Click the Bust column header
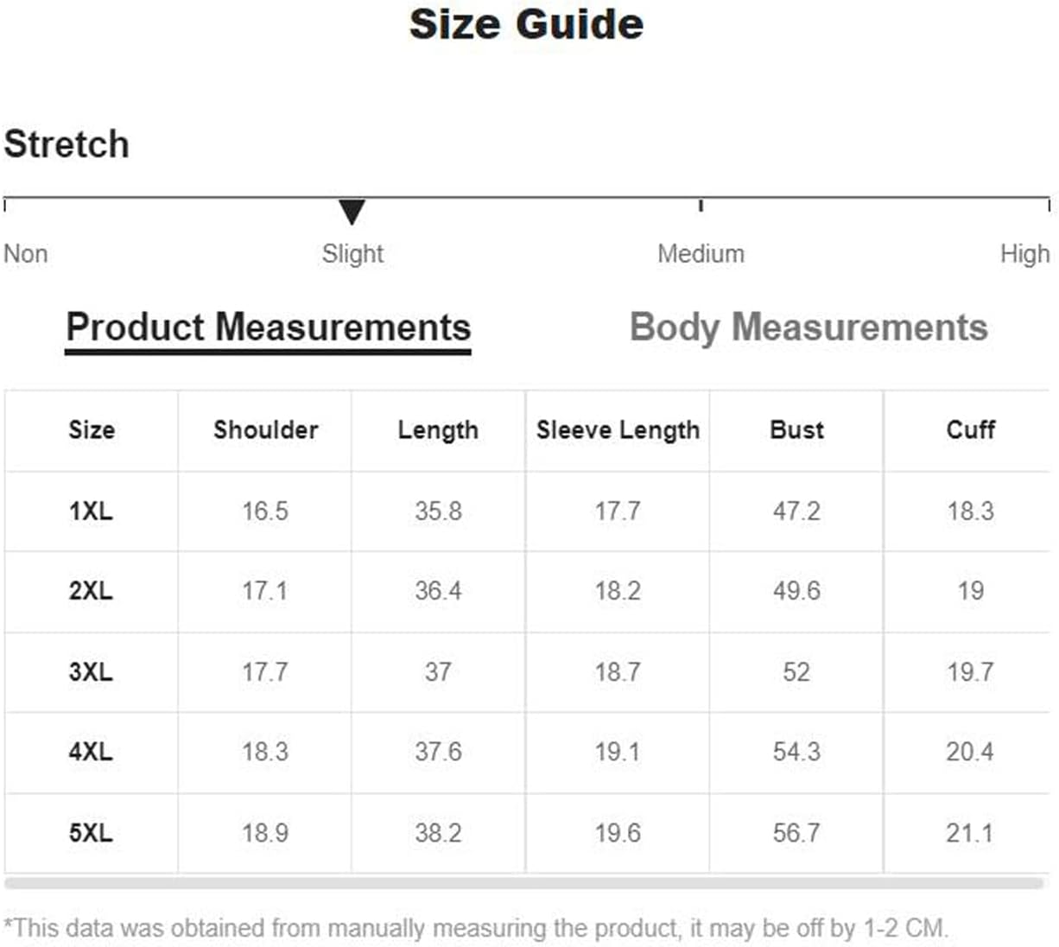 click(x=796, y=429)
